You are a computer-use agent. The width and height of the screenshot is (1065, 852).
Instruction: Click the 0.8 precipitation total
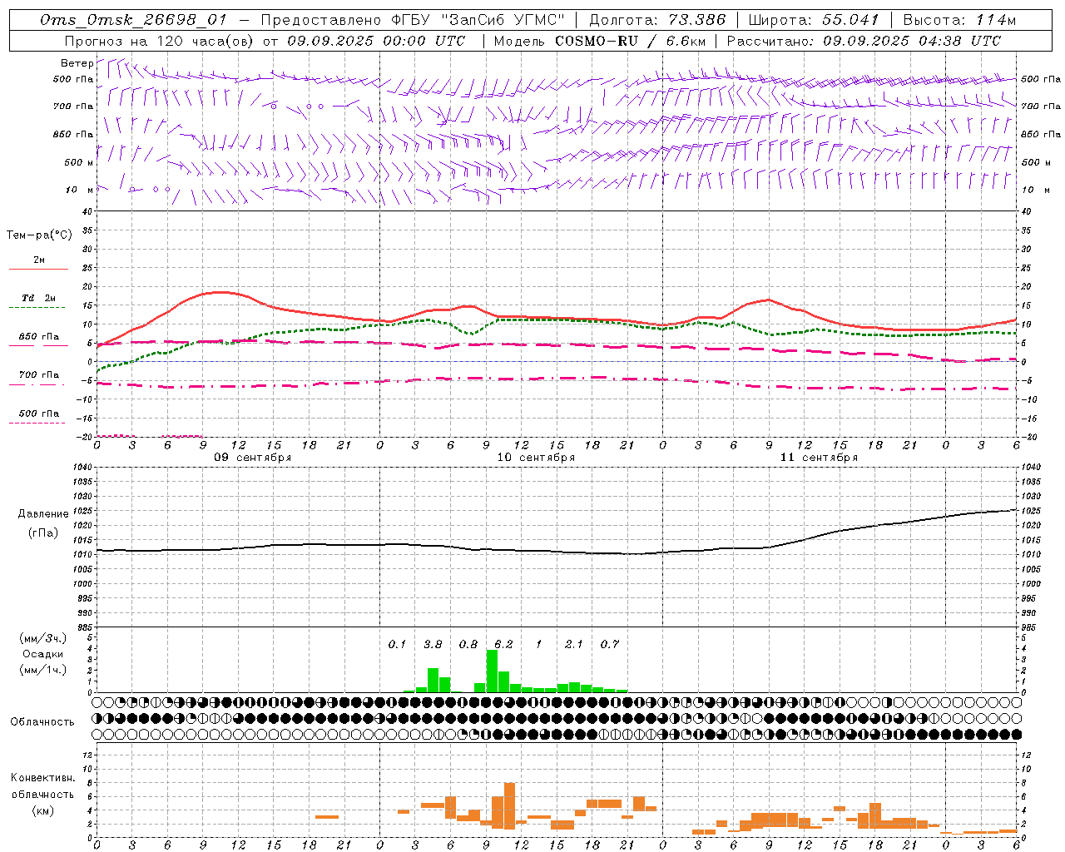pos(468,645)
